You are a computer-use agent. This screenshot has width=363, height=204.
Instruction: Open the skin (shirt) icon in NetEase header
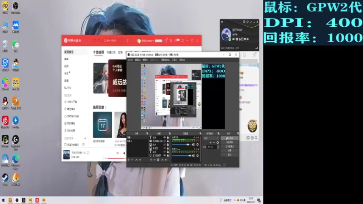[166, 40]
